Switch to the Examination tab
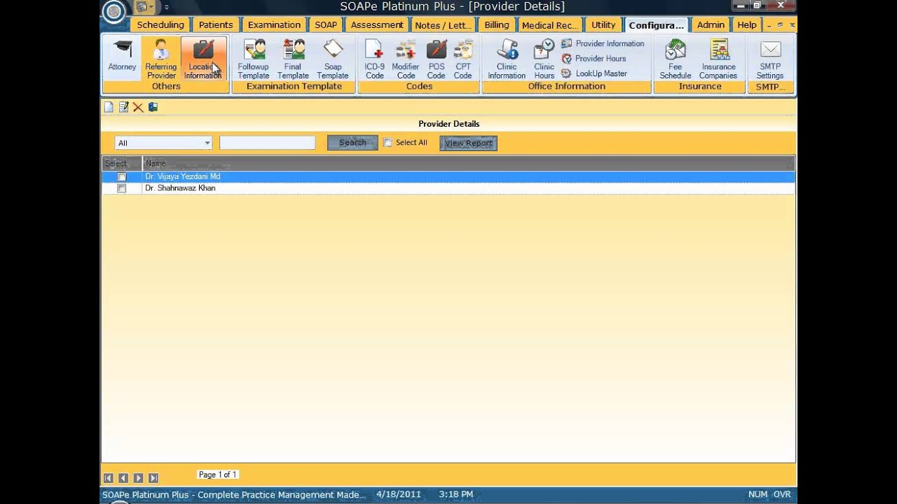The height and width of the screenshot is (504, 897). point(274,25)
